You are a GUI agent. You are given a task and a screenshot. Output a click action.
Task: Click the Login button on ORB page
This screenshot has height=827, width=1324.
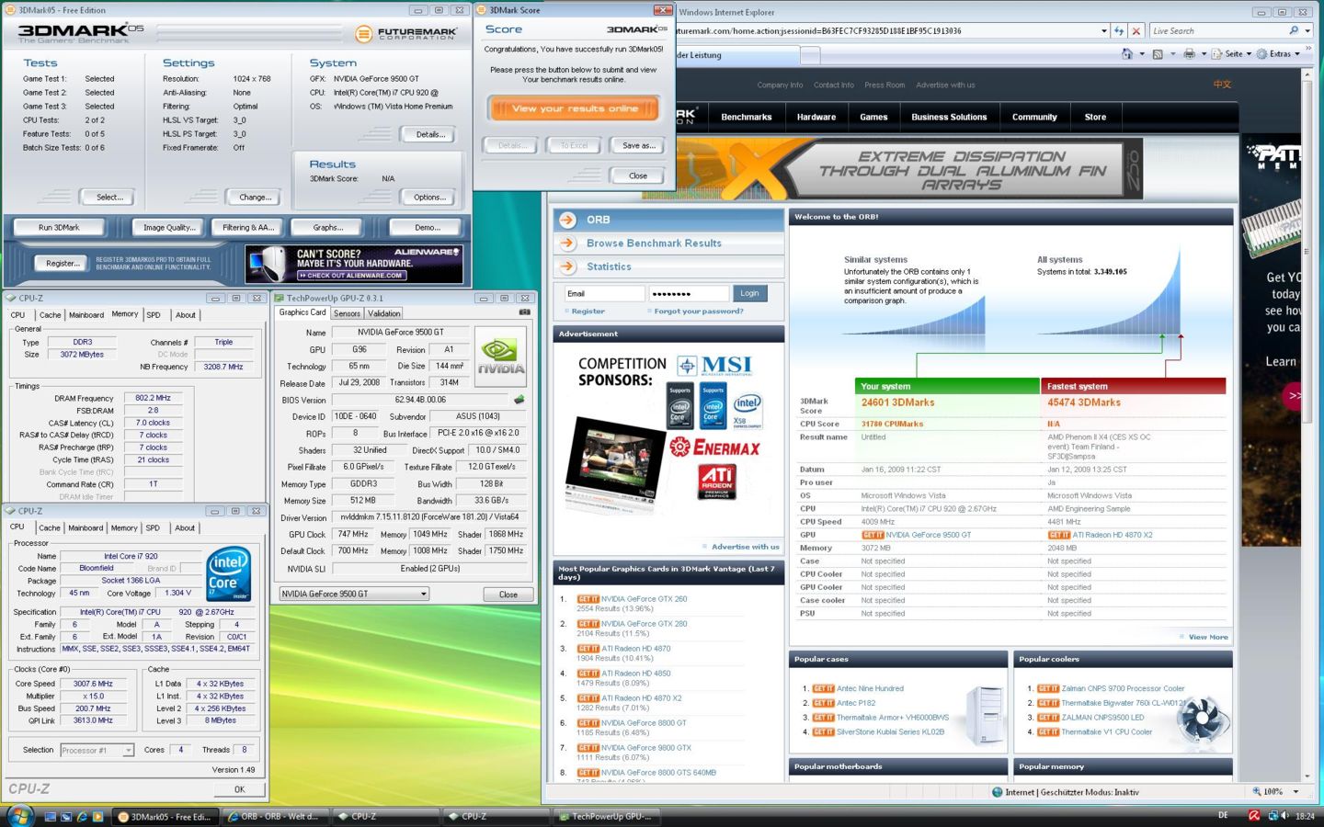click(750, 293)
